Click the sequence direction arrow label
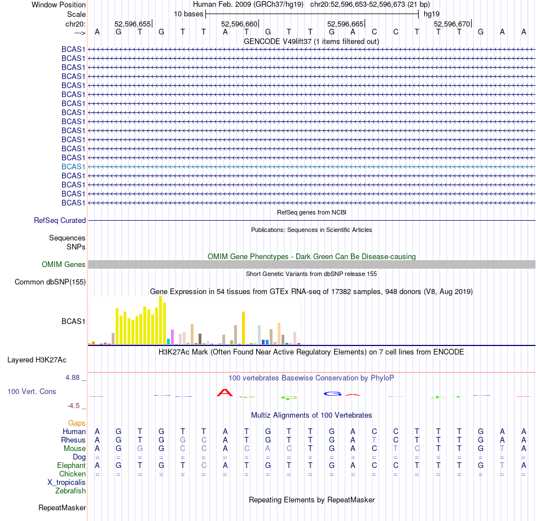This screenshot has height=521, width=536. click(80, 33)
